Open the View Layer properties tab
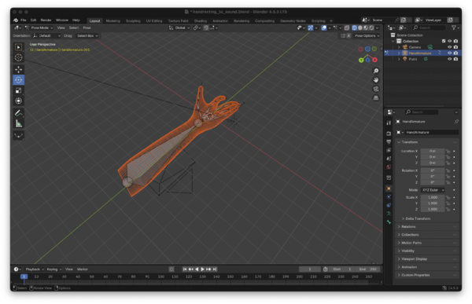Image resolution: width=472 pixels, height=304 pixels. tap(389, 150)
